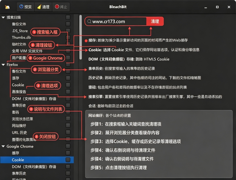Click the BleachBit app icon in title bar
Image resolution: width=236 pixels, height=180 pixels.
(x=7, y=7)
